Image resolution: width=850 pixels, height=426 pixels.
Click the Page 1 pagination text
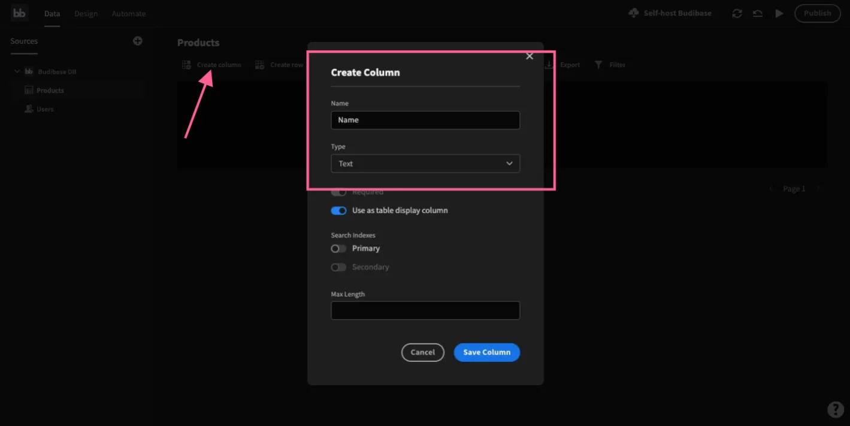(x=794, y=189)
